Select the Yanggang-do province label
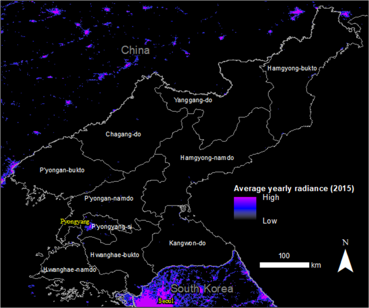Viewport: 369px width, 308px height. coord(193,100)
